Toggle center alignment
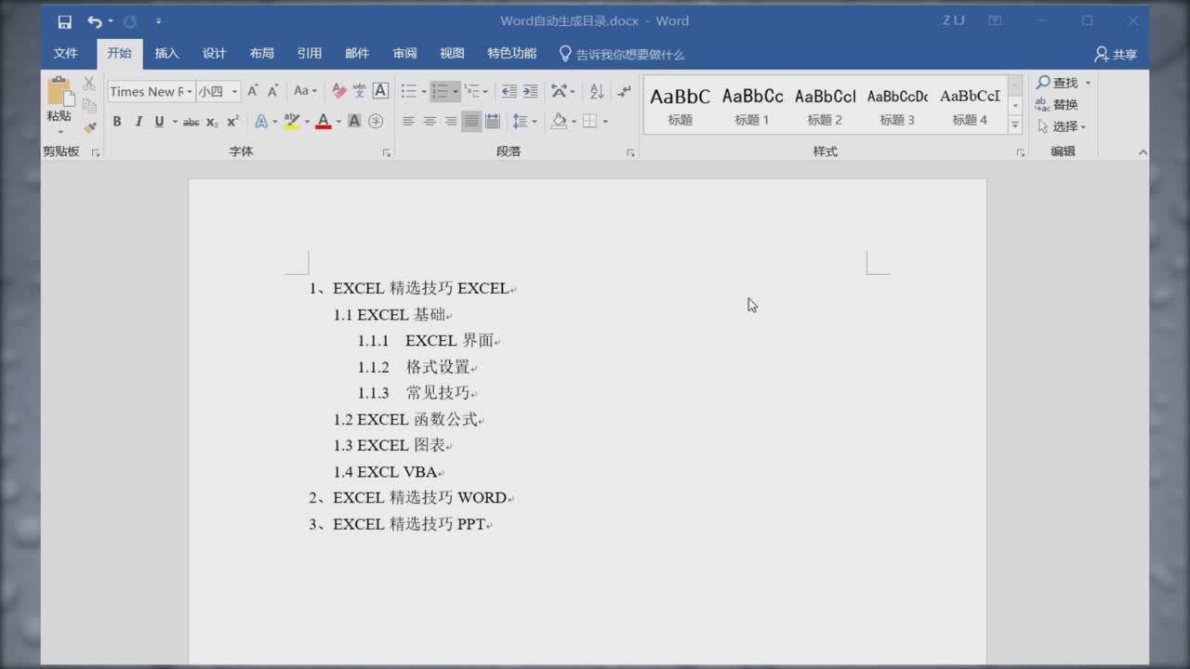 click(x=430, y=122)
